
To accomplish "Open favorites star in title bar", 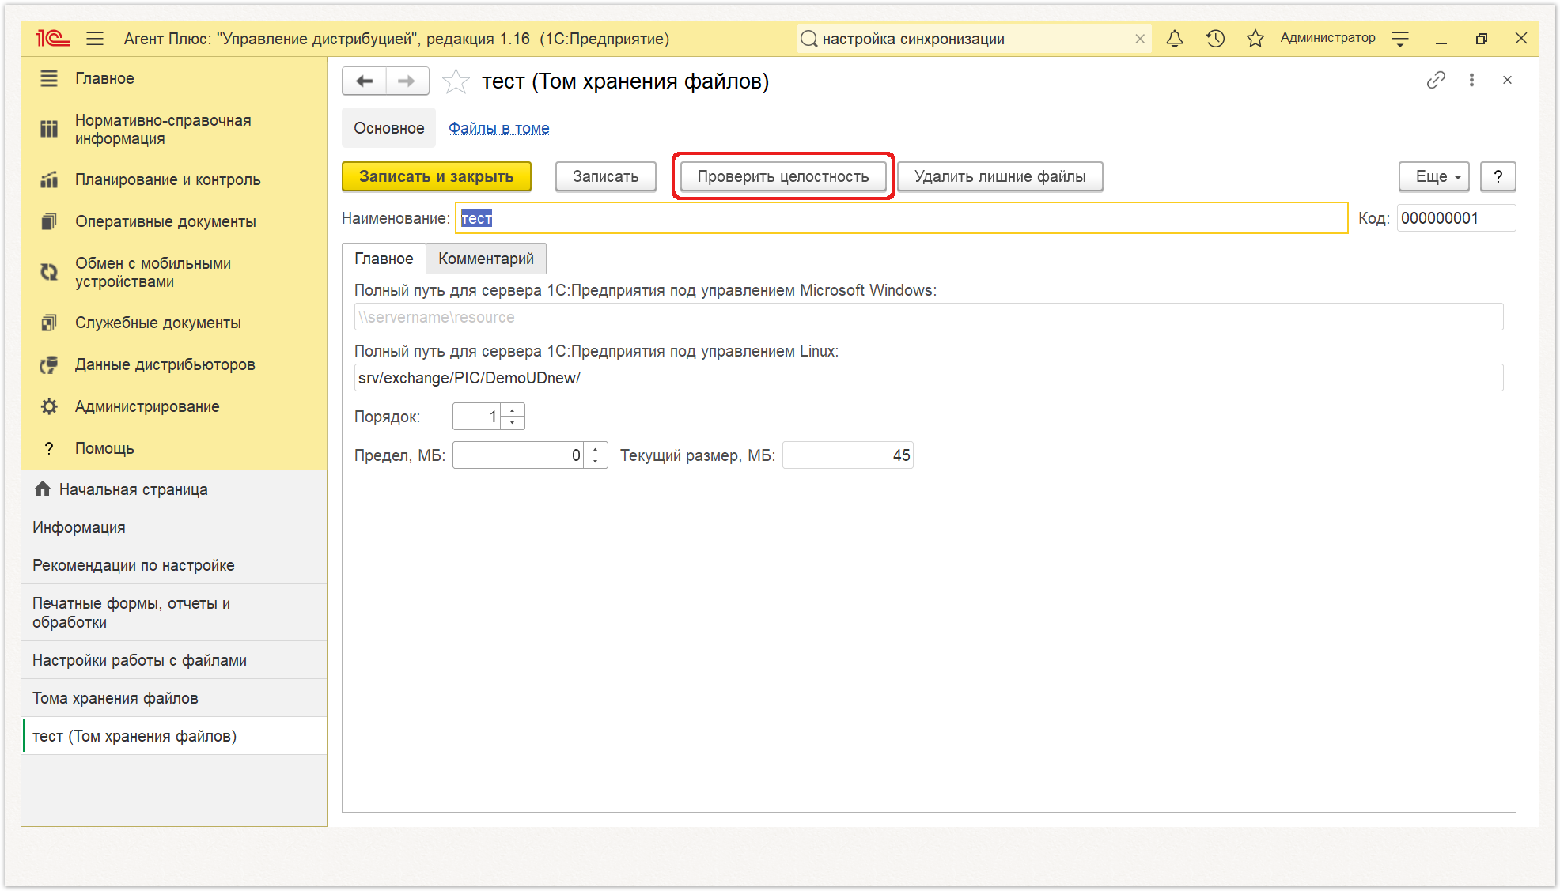I will pyautogui.click(x=1255, y=38).
